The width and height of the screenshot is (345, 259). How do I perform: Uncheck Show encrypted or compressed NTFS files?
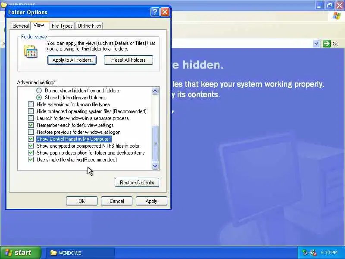(x=31, y=146)
